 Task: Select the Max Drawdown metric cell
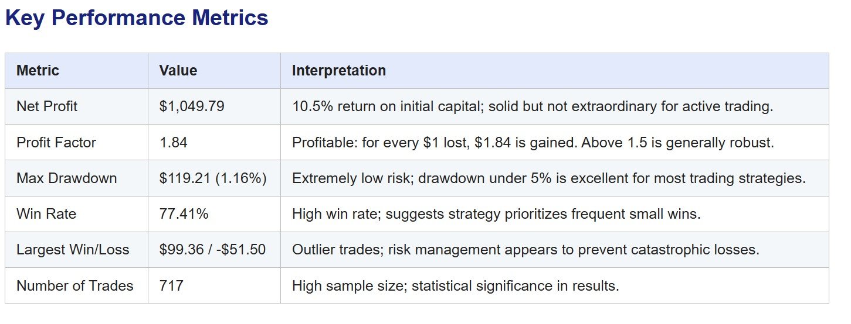click(x=67, y=178)
